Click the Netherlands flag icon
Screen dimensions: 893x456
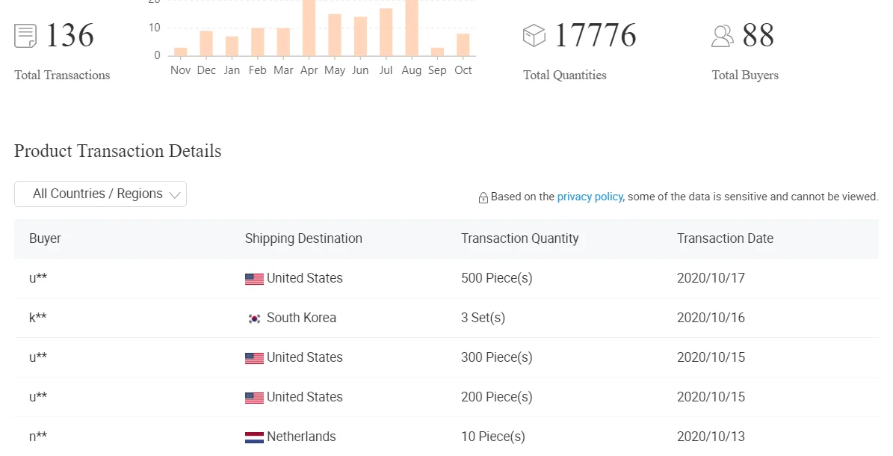coord(254,437)
